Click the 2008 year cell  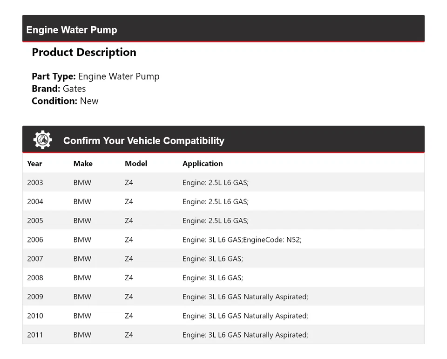click(35, 278)
